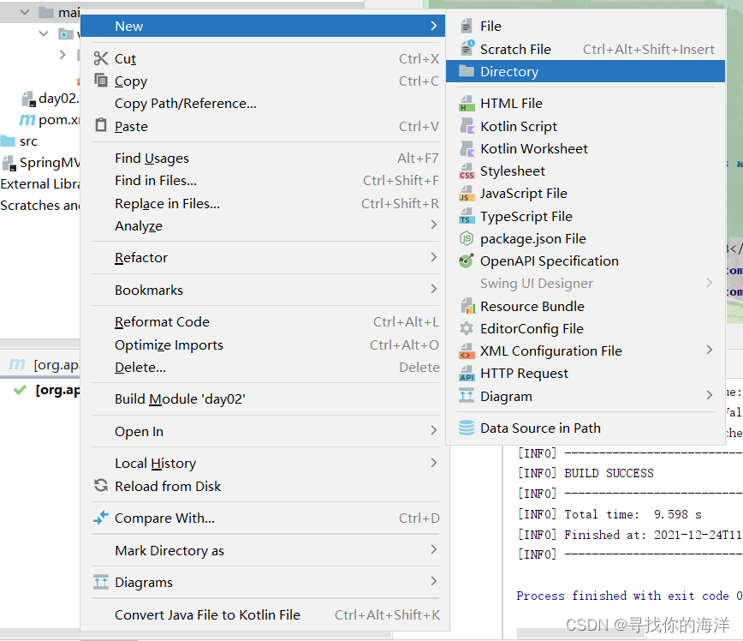Click the Kotlin Worksheet icon
Image resolution: width=743 pixels, height=641 pixels.
tap(467, 148)
